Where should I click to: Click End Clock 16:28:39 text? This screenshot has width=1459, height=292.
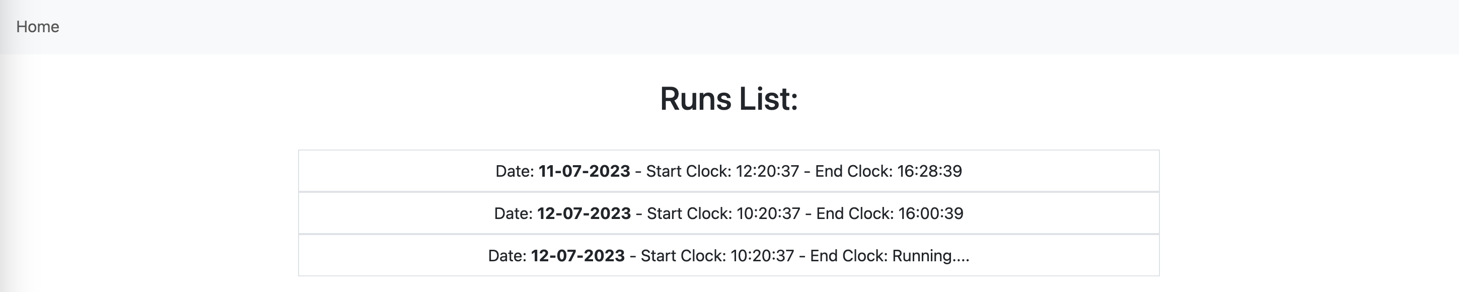[x=889, y=171]
